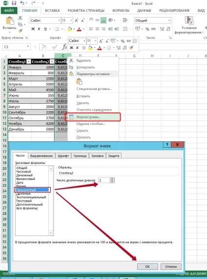207x279 pixels.
Task: Toggle Italic (К) in the ribbon
Action: pos(39,29)
